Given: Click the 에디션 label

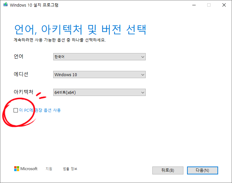Looking at the screenshot, I should click(21, 74).
